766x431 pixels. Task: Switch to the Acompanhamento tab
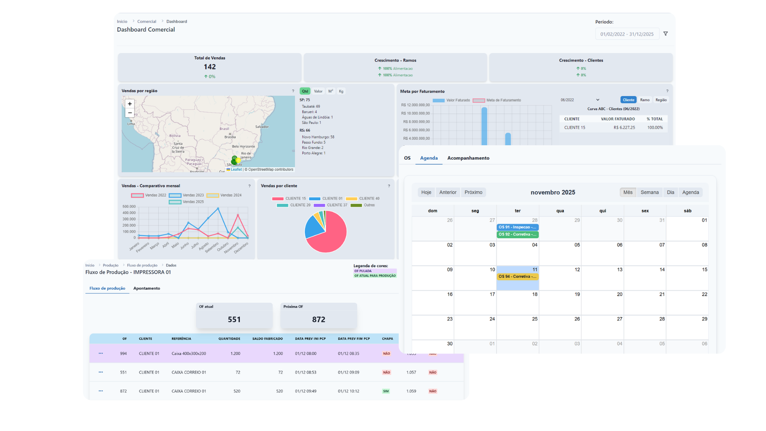pyautogui.click(x=468, y=158)
